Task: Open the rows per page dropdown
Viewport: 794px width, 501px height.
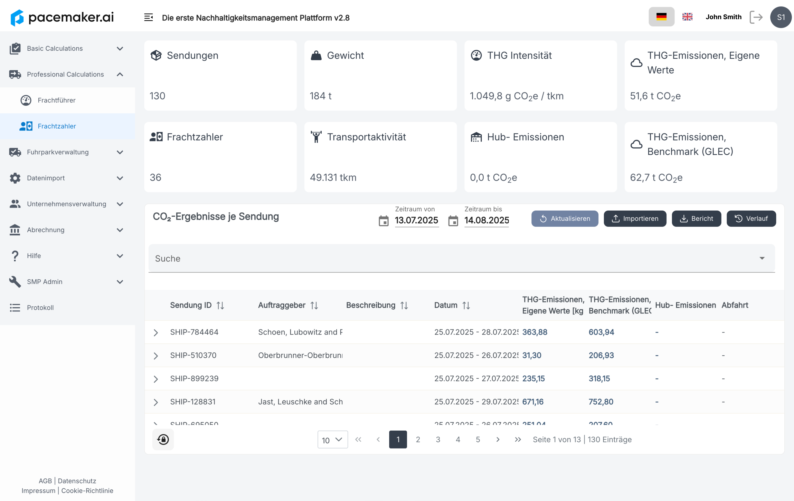Action: click(332, 440)
